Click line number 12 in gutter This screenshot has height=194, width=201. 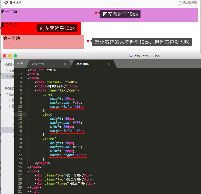20,115
